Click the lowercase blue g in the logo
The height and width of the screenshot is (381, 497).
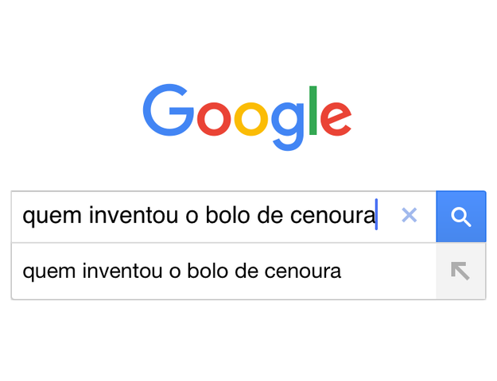coord(288,126)
